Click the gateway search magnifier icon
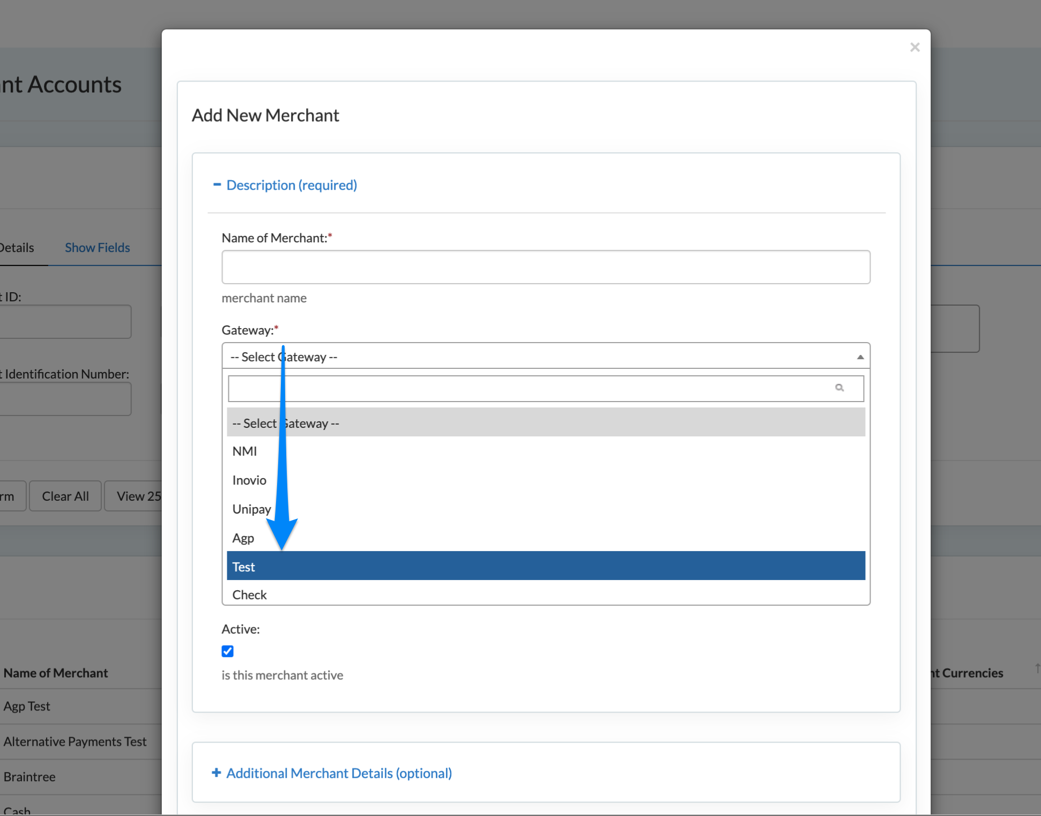The width and height of the screenshot is (1041, 816). point(839,388)
